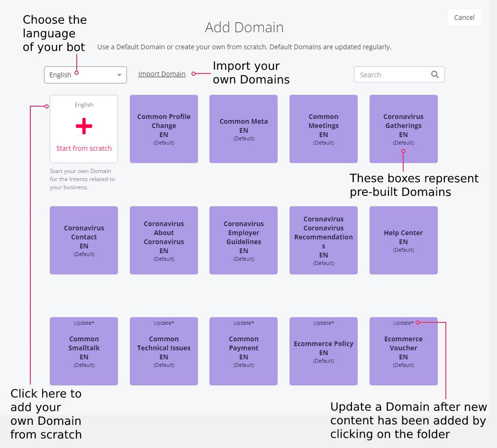Click the plus icon to start from scratch
497x448 pixels.
(x=83, y=126)
